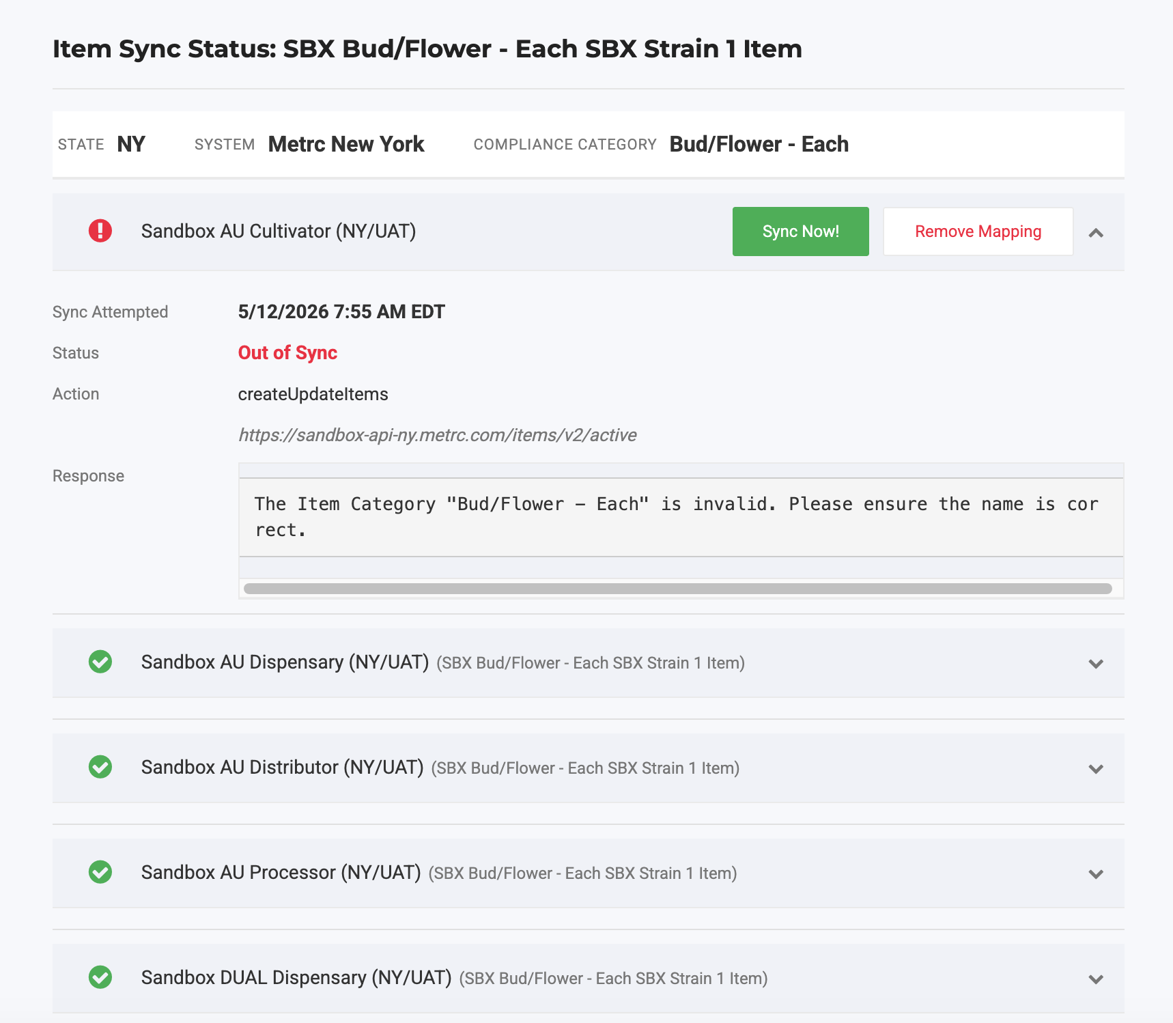Click the STATE label

(81, 145)
